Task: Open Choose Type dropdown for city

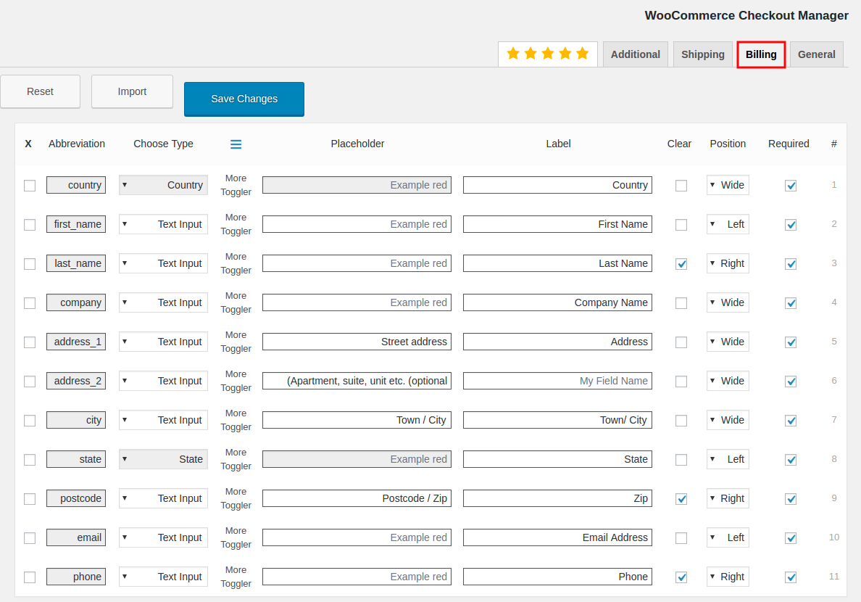Action: coord(163,420)
